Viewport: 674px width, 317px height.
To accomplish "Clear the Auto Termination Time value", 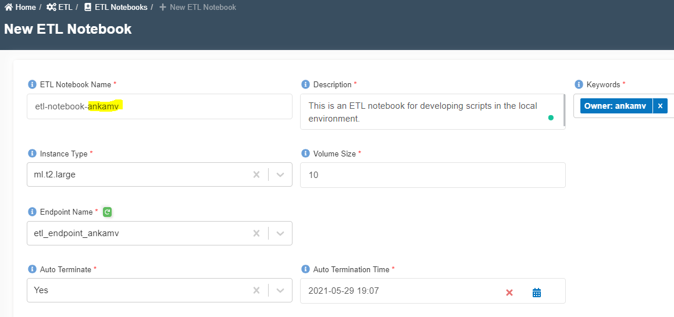I will tap(509, 293).
